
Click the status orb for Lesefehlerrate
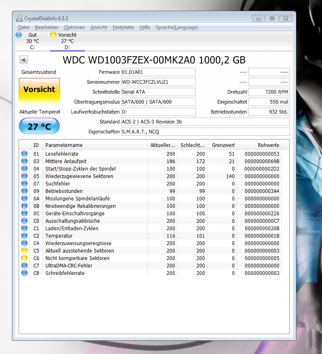[x=24, y=154]
